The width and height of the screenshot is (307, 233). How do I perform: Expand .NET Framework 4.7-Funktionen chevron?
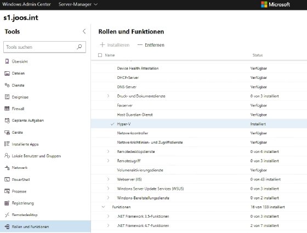pyautogui.click(x=108, y=225)
